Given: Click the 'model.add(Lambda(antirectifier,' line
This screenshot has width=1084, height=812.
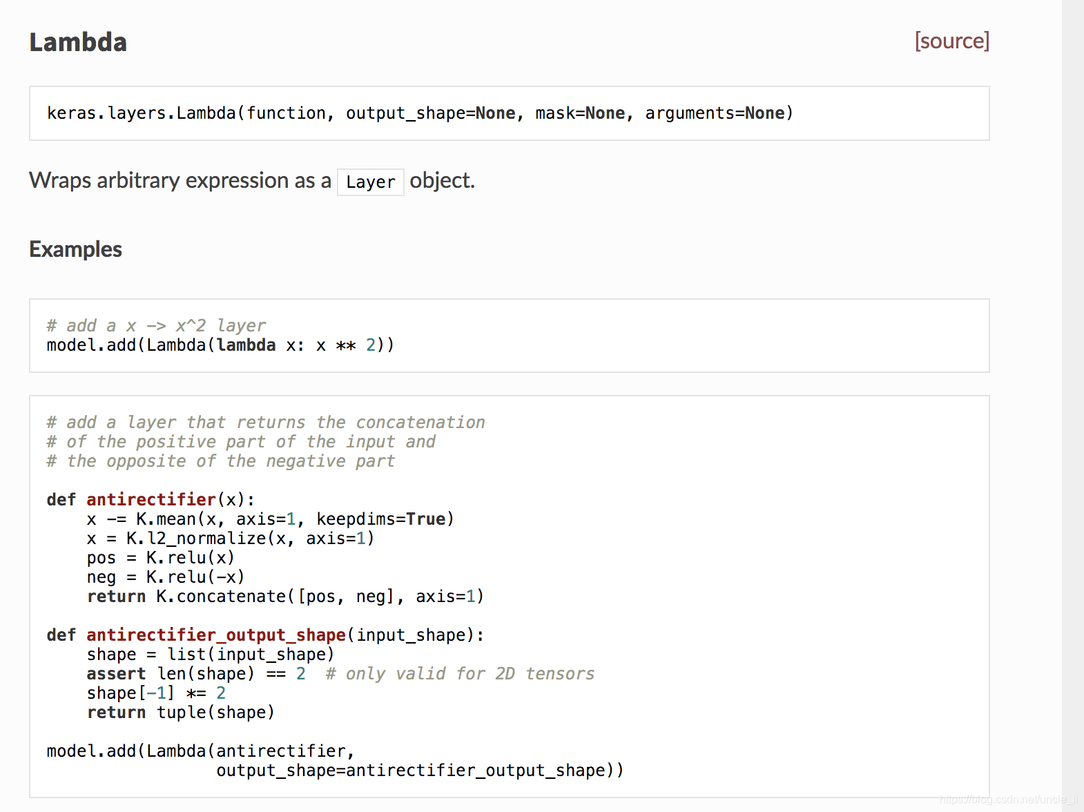Looking at the screenshot, I should [200, 751].
